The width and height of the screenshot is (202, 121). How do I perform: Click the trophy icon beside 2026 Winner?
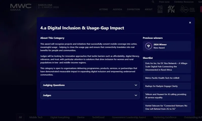click(148, 46)
